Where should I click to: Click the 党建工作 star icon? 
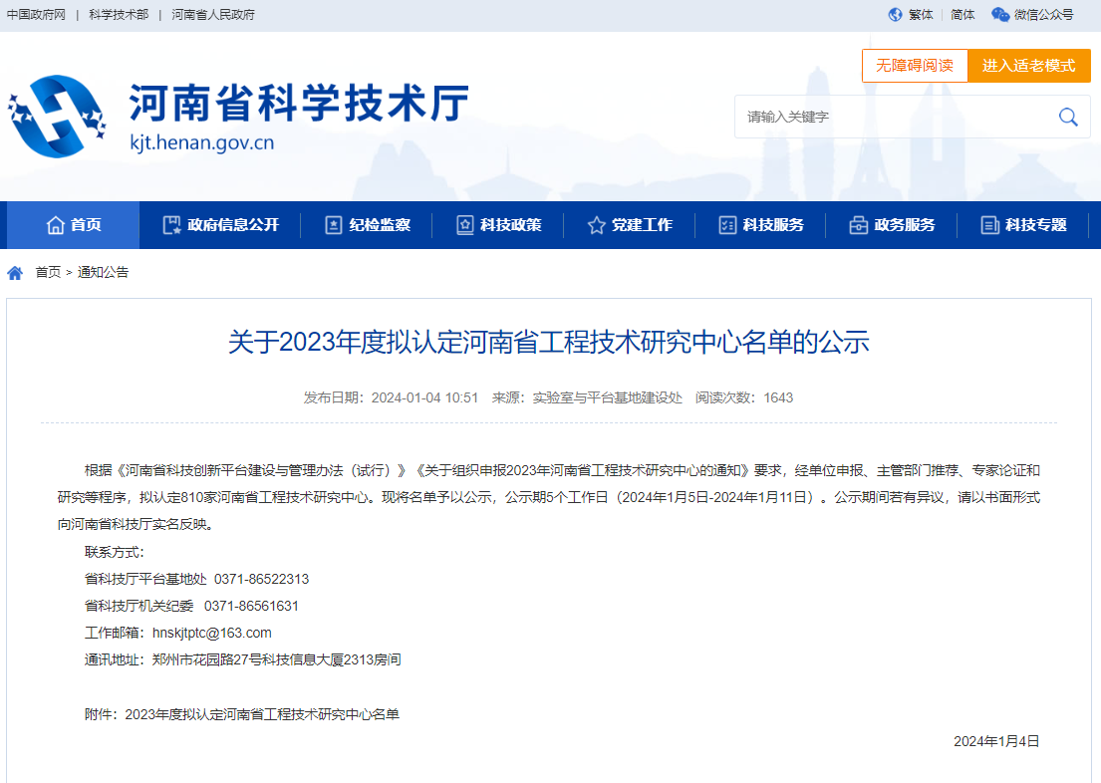[x=596, y=225]
